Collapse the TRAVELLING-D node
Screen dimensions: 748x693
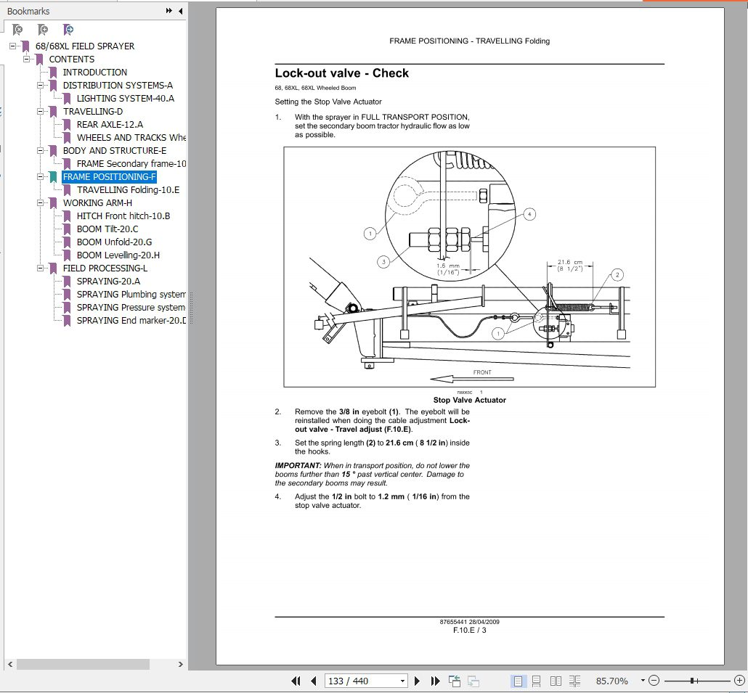tap(41, 112)
